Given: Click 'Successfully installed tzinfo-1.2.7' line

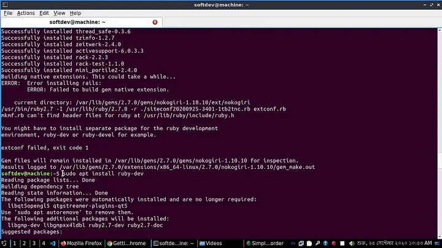Looking at the screenshot, I should [x=58, y=38].
